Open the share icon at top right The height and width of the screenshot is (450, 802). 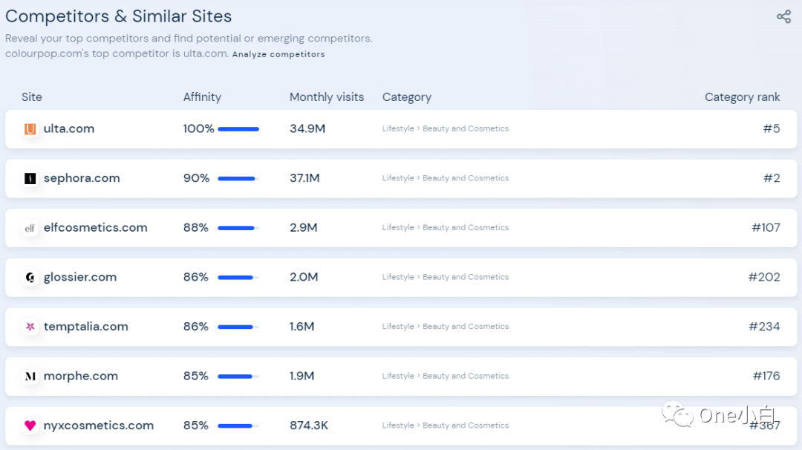click(783, 16)
